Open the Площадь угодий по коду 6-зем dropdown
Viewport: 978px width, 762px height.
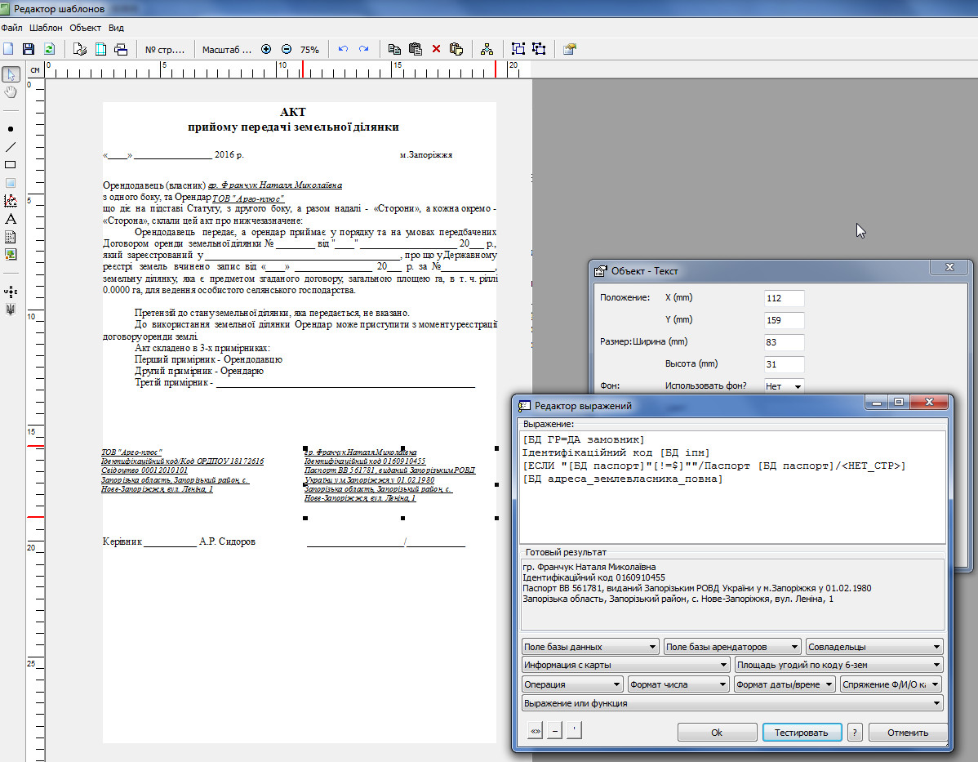coord(839,665)
